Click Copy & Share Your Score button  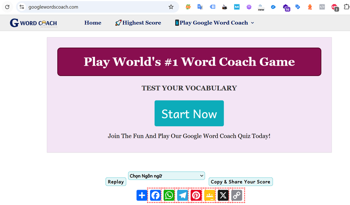point(241,182)
